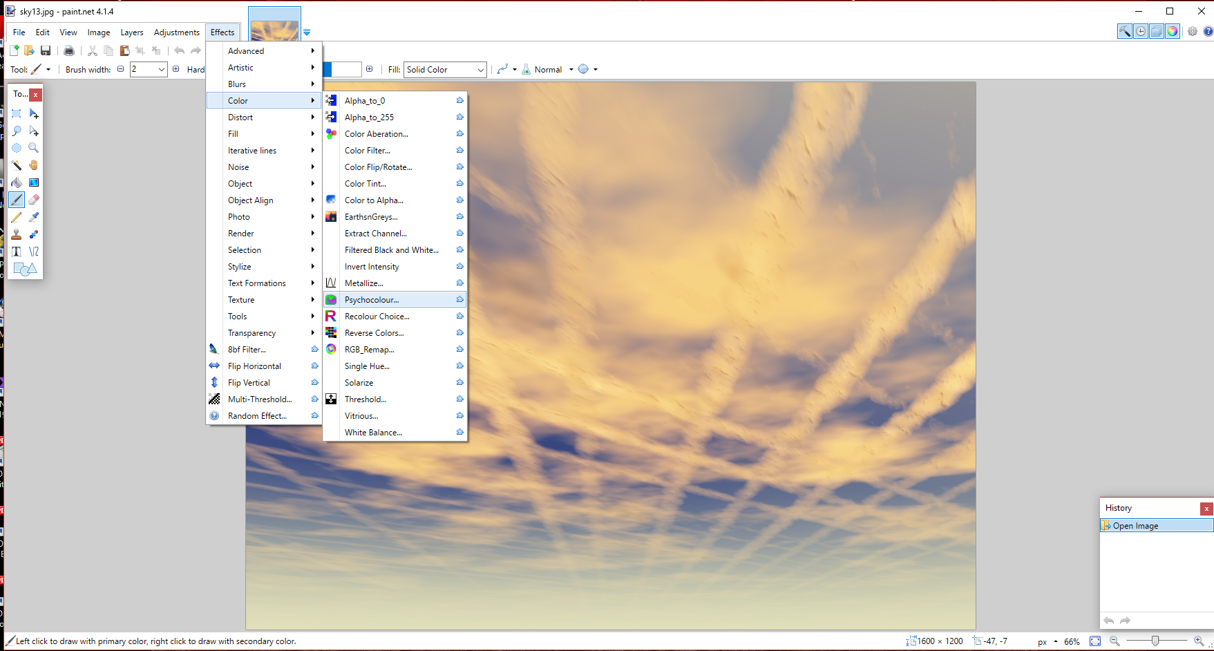1214x651 pixels.
Task: Choose the Recolor tool
Action: click(x=34, y=234)
